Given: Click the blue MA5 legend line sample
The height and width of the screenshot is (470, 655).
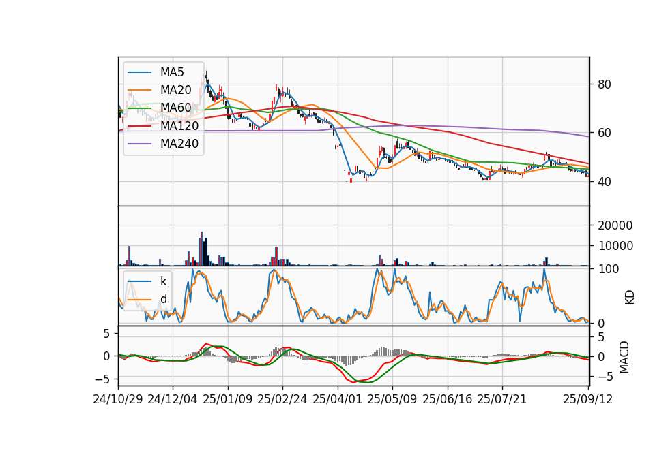Looking at the screenshot, I should 139,73.
